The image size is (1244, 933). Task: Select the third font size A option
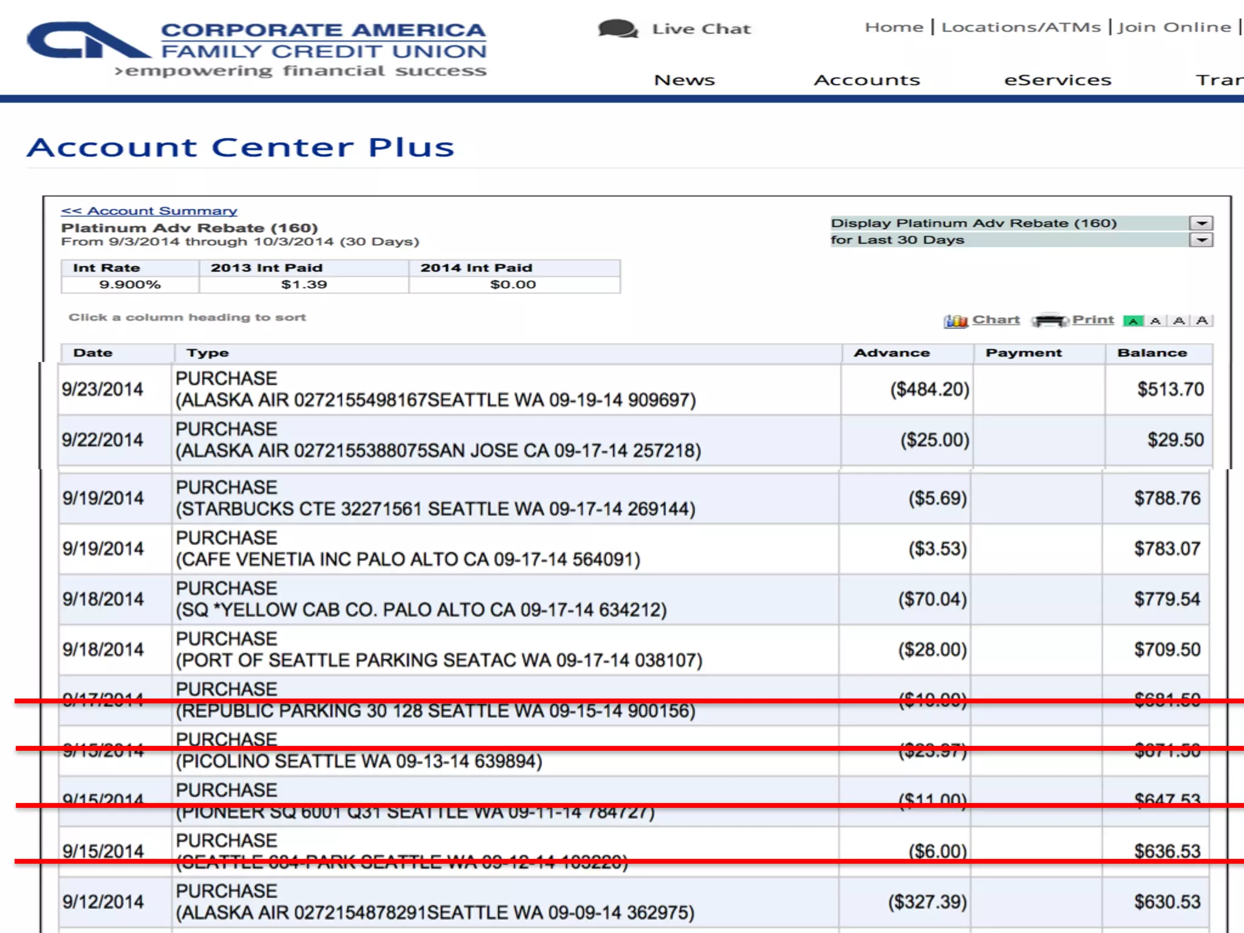tap(1179, 321)
